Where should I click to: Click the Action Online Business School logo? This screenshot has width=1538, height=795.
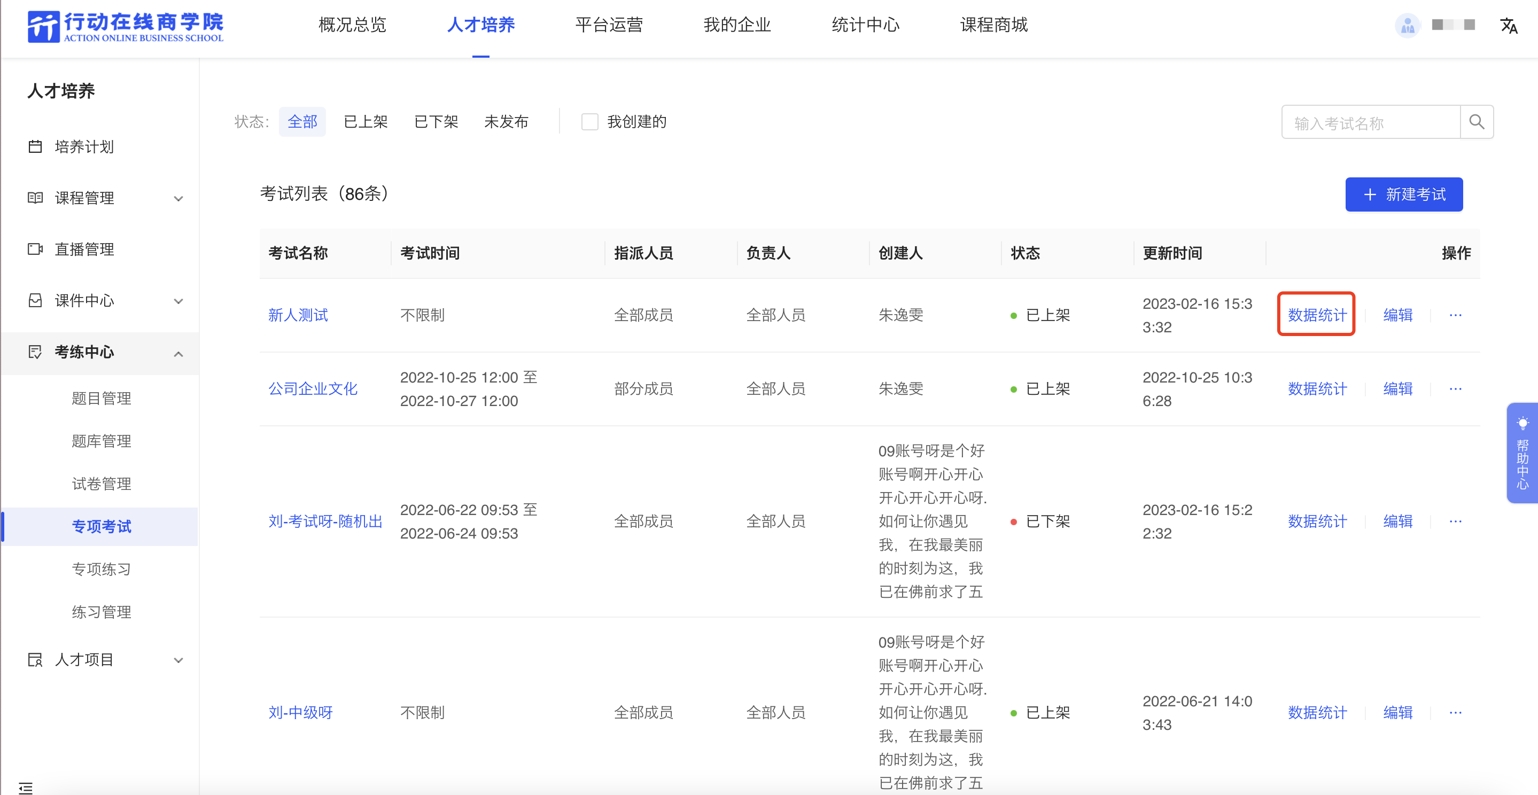pos(126,26)
